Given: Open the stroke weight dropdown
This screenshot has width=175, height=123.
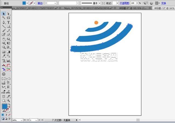Looking at the screenshot, I should point(55,3).
